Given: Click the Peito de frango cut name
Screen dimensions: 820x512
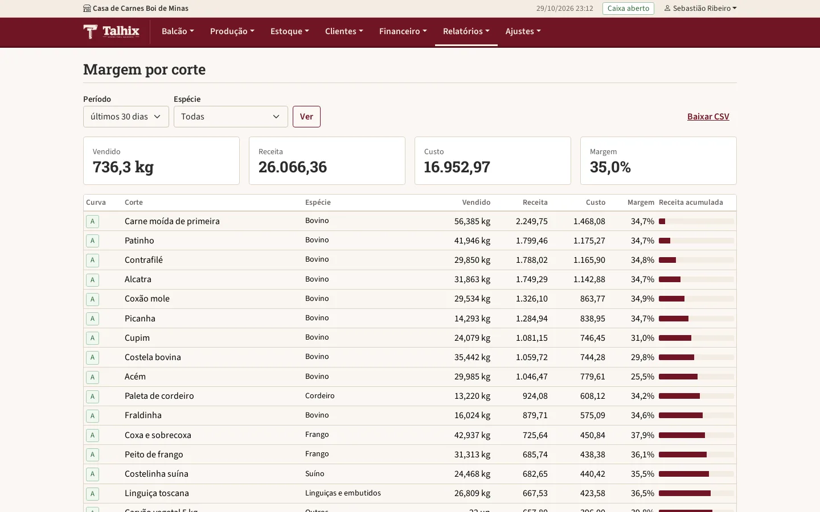Looking at the screenshot, I should tap(154, 455).
